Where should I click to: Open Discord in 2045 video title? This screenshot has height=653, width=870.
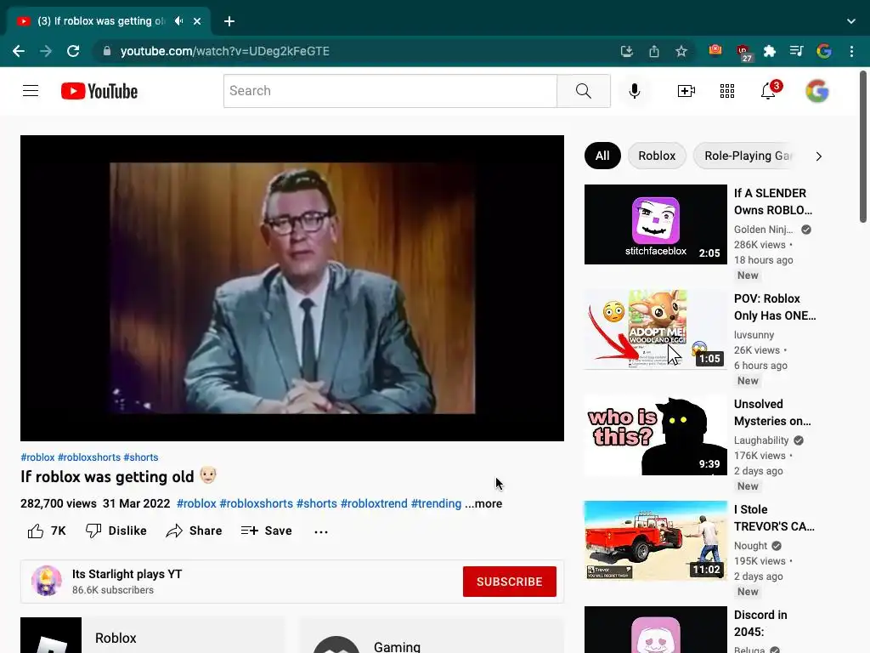(760, 623)
